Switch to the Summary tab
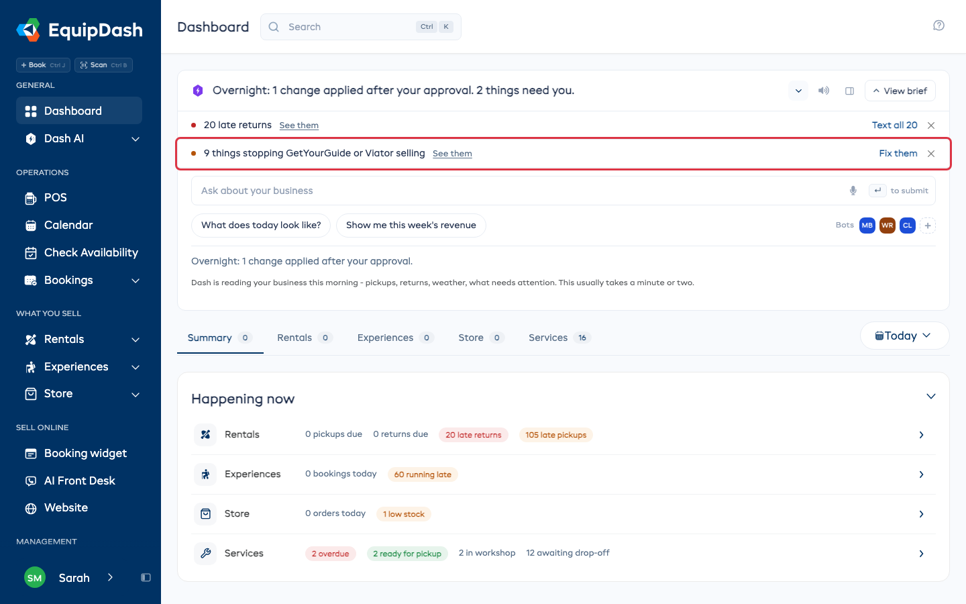The width and height of the screenshot is (966, 604). [220, 338]
